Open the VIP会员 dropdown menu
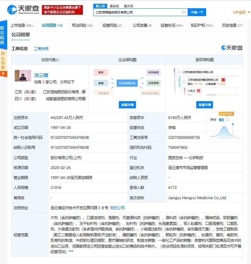This screenshot has height=264, width=251. pyautogui.click(x=241, y=12)
